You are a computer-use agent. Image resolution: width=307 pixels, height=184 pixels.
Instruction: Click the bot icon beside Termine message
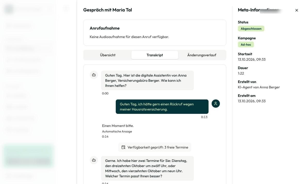(x=94, y=160)
